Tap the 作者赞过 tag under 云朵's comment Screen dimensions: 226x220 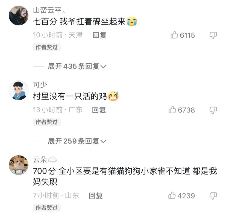(x=47, y=208)
